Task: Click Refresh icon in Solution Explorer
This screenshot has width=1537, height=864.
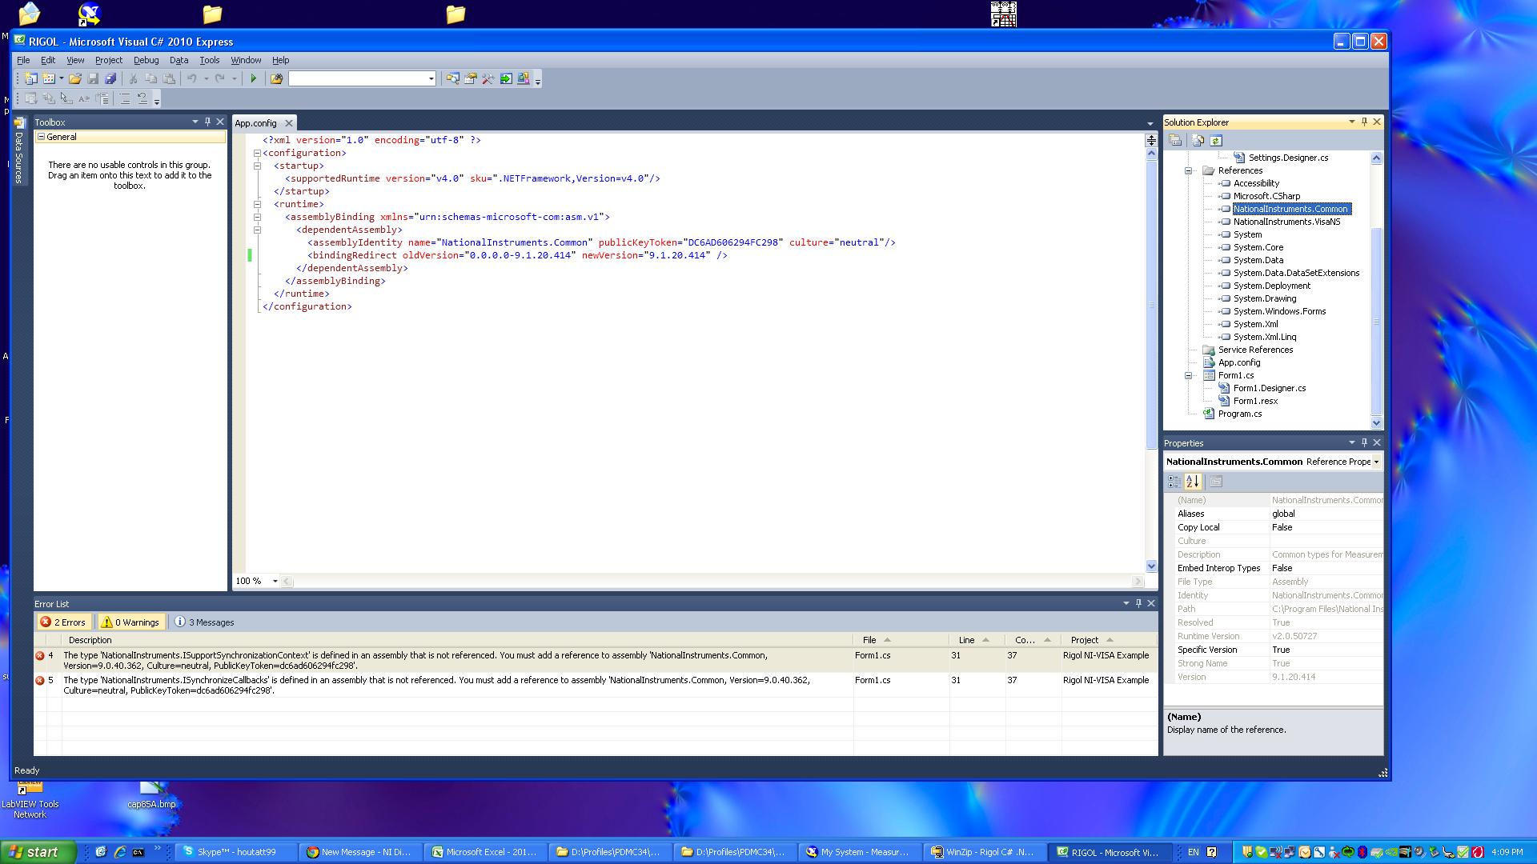Action: point(1215,141)
